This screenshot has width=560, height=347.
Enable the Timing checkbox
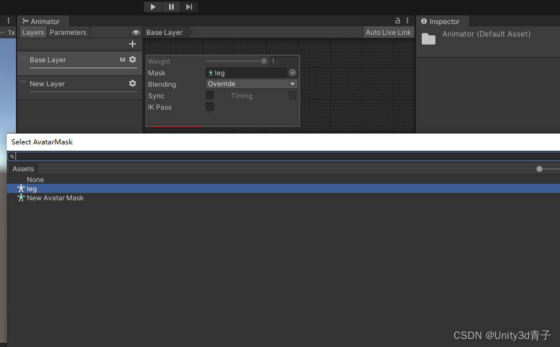[293, 95]
